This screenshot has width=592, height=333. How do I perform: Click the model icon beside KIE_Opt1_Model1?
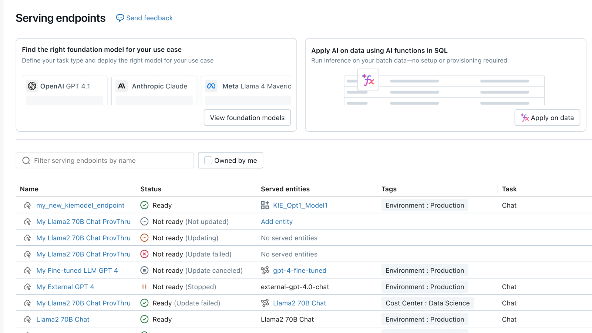(265, 205)
